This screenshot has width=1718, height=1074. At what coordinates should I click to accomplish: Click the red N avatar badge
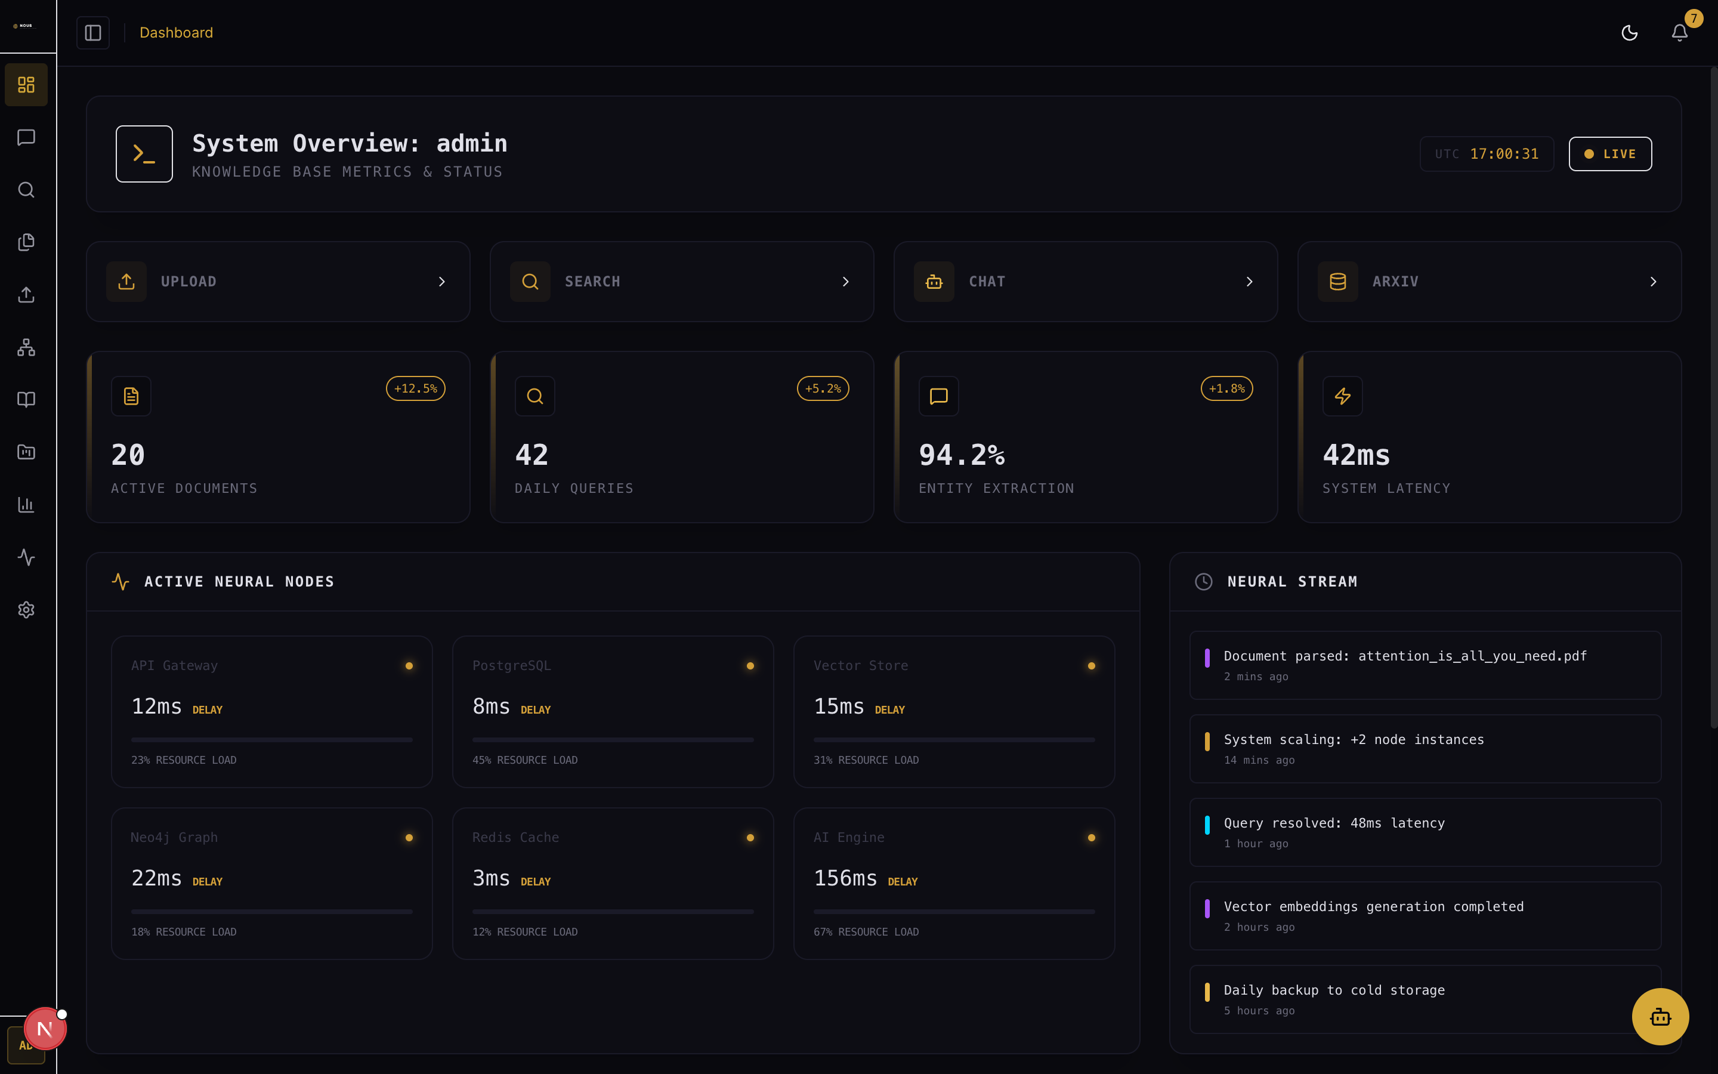click(x=45, y=1029)
